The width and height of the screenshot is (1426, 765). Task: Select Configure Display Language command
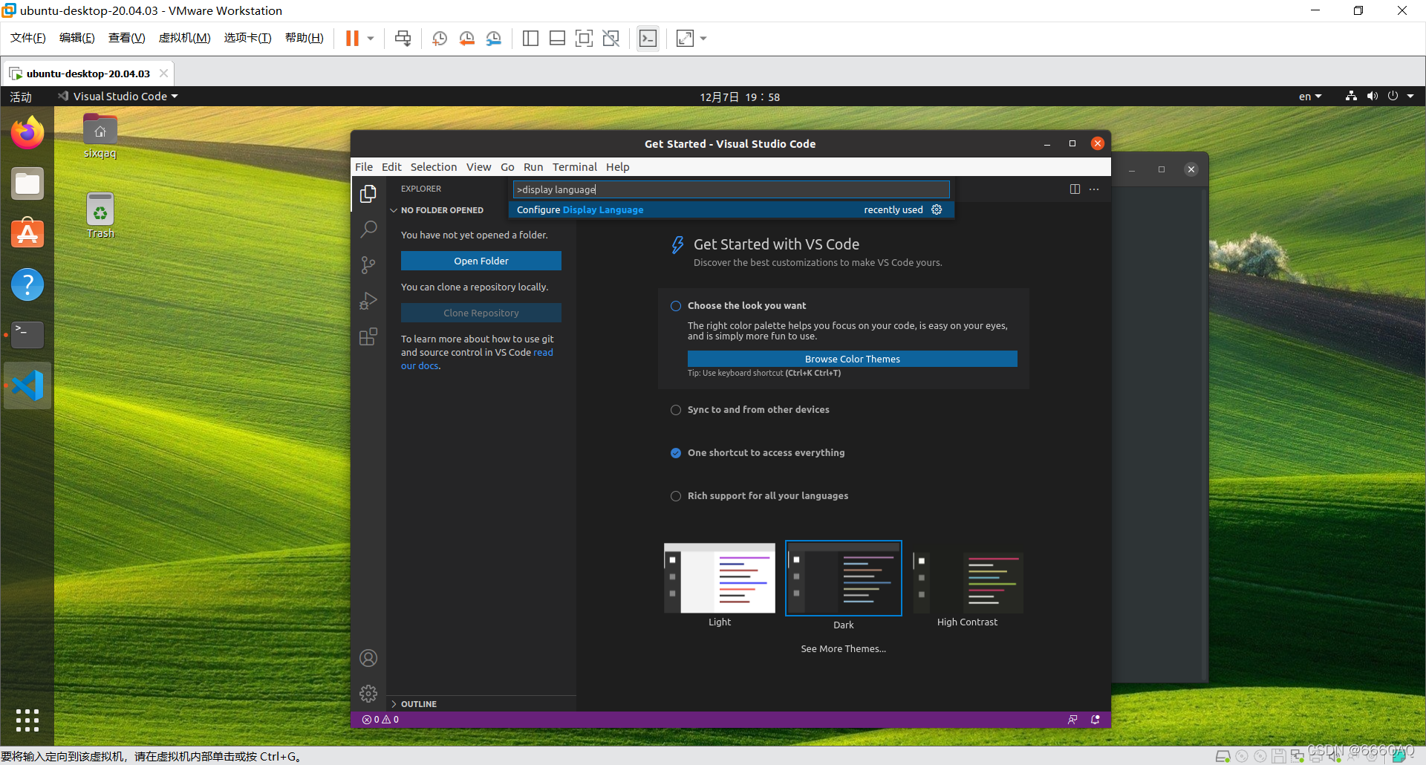pyautogui.click(x=731, y=209)
